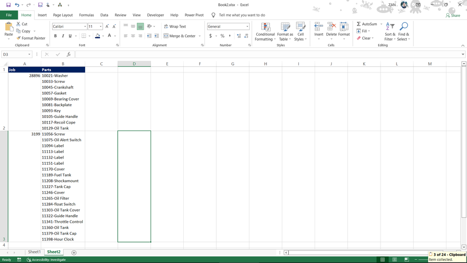Click Decrease Indent icon

149,36
